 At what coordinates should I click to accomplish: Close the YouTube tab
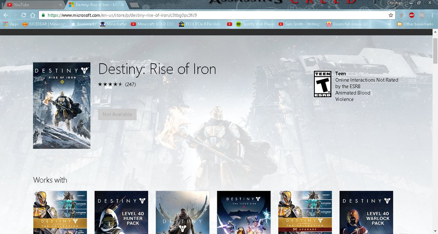[x=60, y=5]
